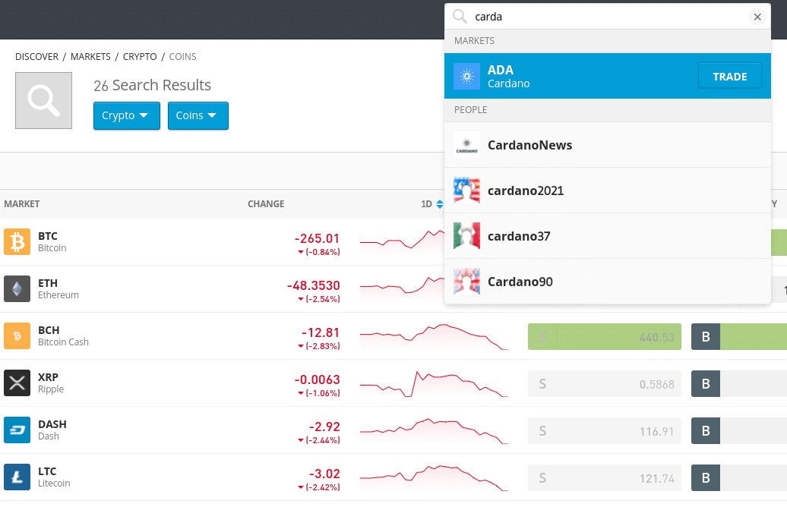The image size is (787, 507).
Task: Go to CRYPTO breadcrumb
Action: 140,57
